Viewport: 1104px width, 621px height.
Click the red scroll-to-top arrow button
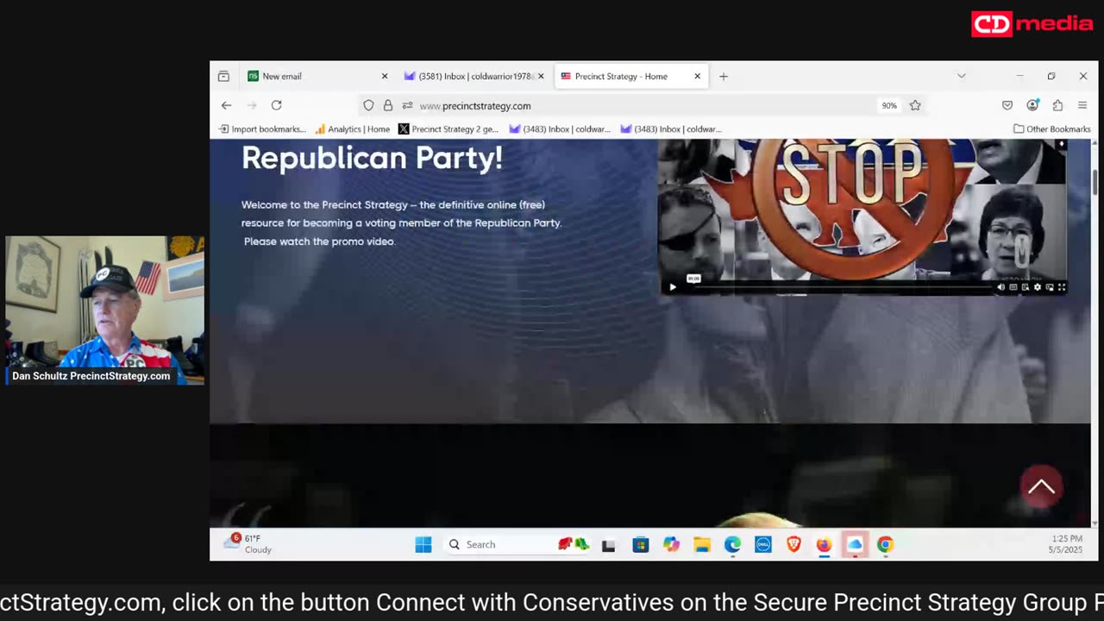[x=1041, y=486]
